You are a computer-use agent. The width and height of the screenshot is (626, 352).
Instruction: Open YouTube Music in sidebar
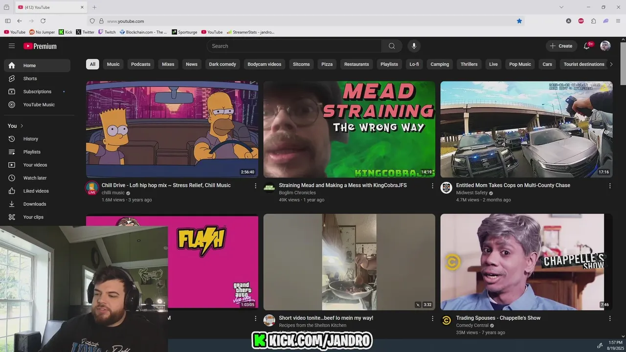[x=37, y=105]
